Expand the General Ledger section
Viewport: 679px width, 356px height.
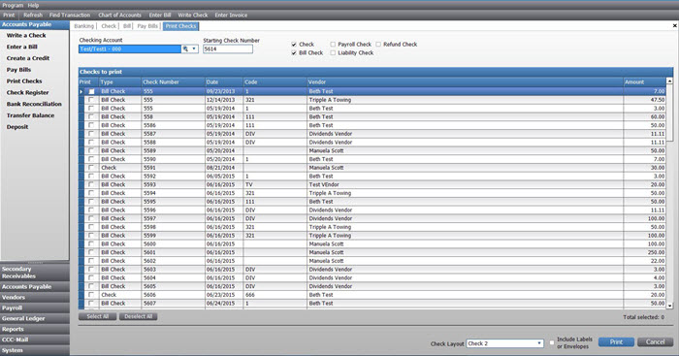35,318
